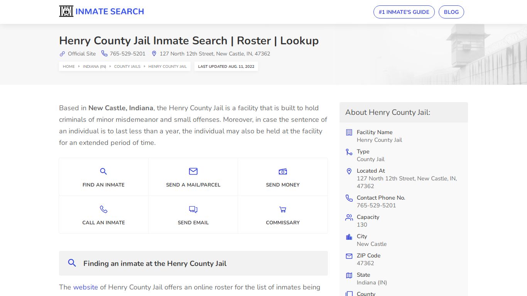Screen dimensions: 527x296
Task: Open SEND MONEY tile
Action: coord(283,177)
